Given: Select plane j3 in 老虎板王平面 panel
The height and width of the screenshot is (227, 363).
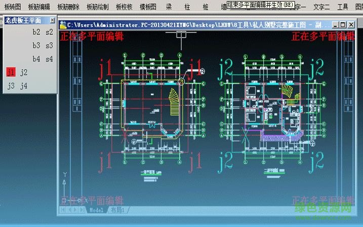Looking at the screenshot, I should click(x=11, y=86).
